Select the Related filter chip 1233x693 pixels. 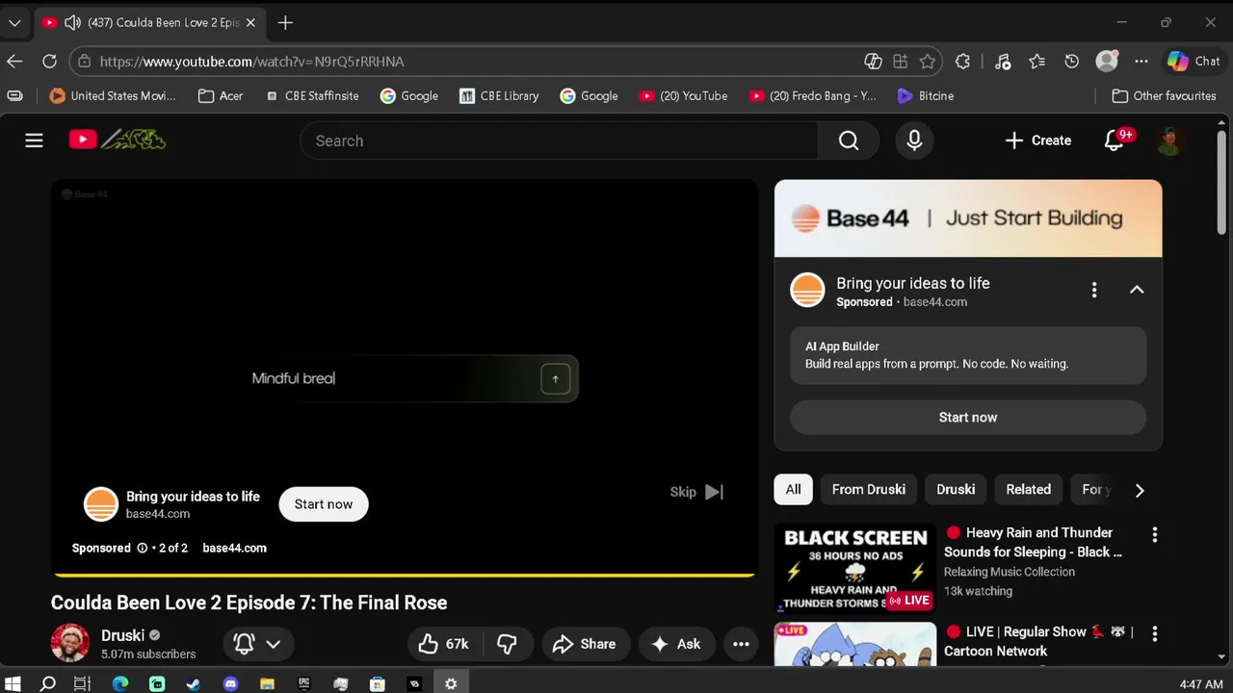(1028, 489)
